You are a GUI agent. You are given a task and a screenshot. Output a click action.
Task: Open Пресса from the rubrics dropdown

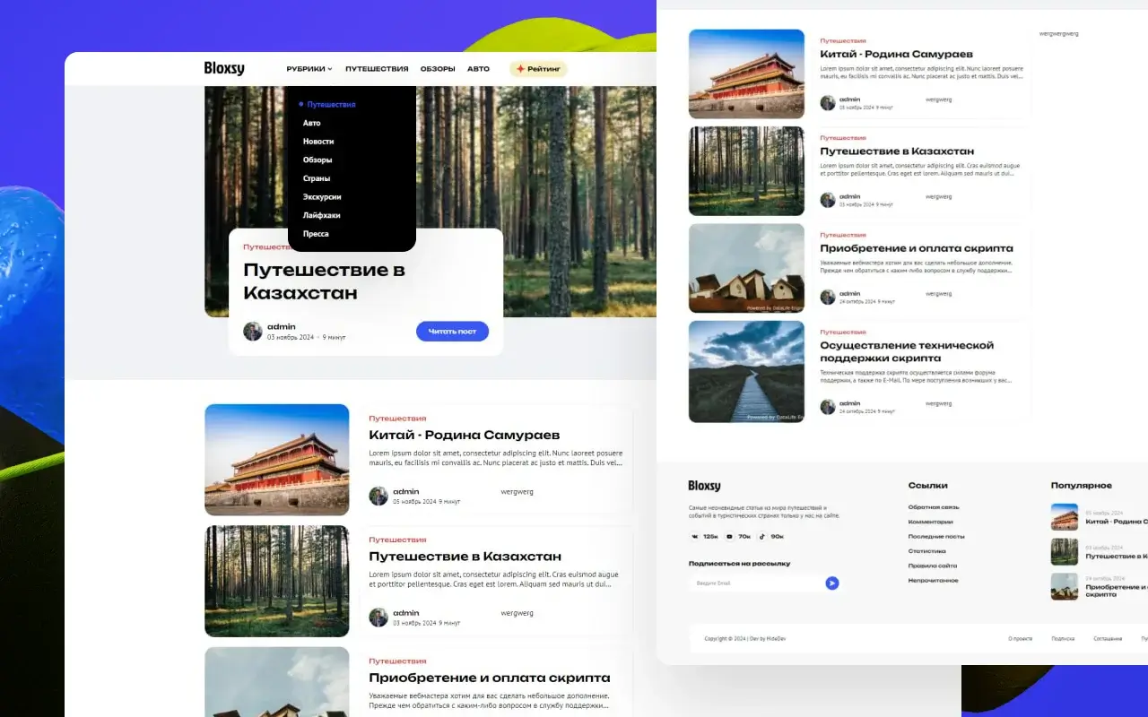[x=316, y=234]
